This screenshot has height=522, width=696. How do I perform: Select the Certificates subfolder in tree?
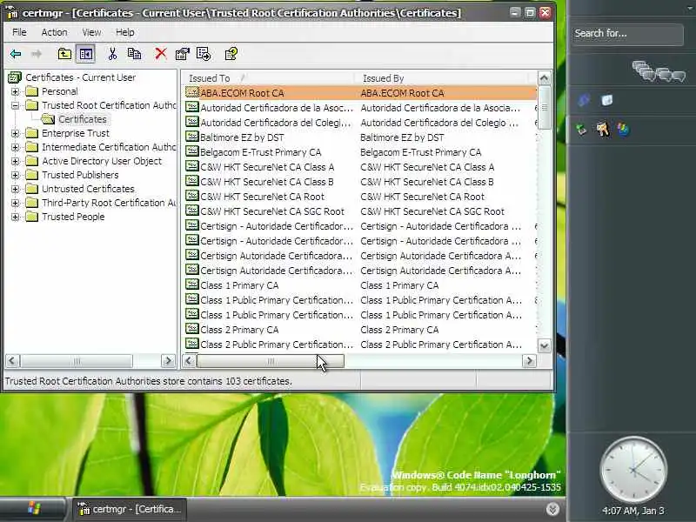[x=82, y=119]
